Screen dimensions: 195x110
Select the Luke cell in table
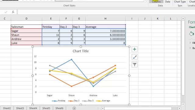coord(27,43)
